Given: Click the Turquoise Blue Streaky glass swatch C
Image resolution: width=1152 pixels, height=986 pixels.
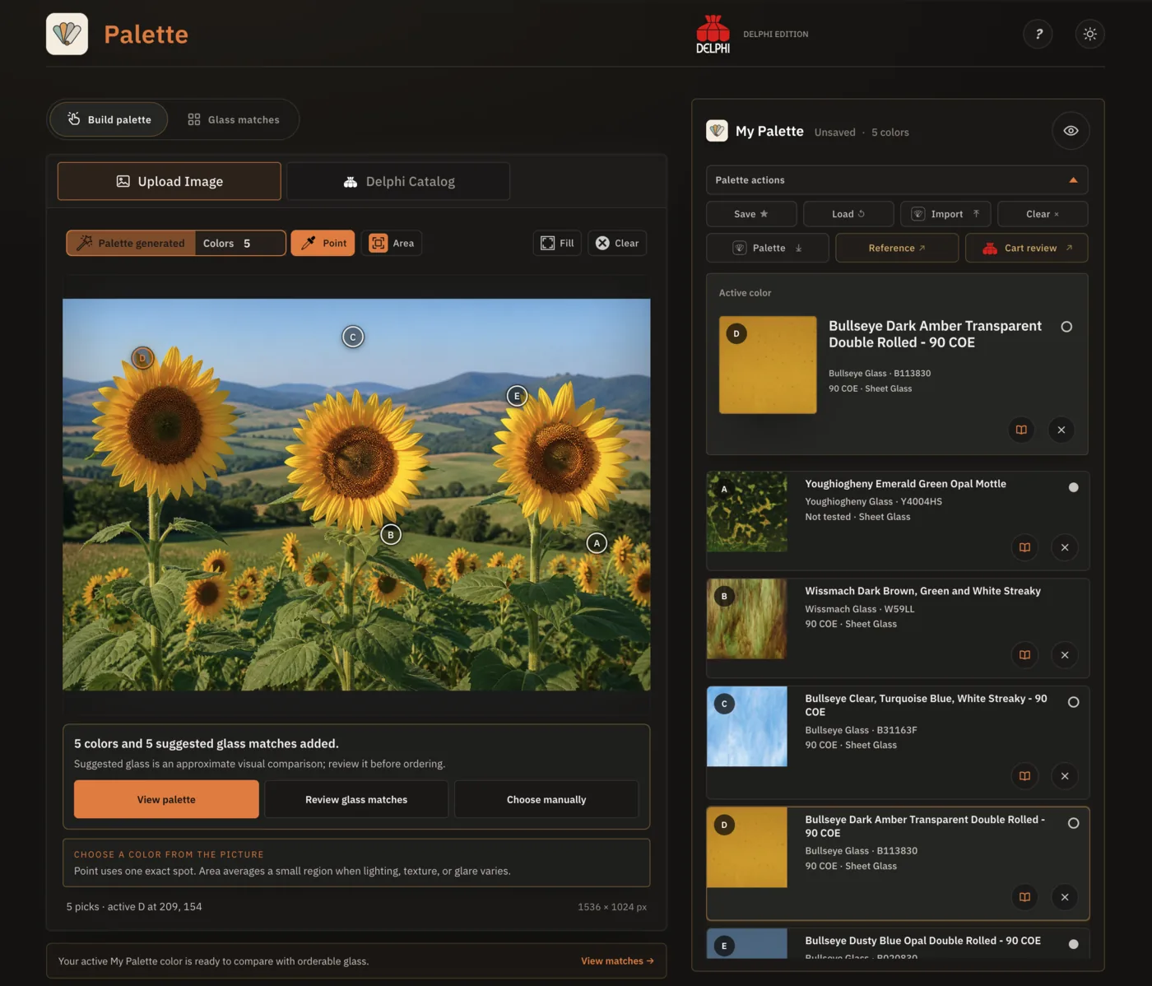Looking at the screenshot, I should 747,727.
